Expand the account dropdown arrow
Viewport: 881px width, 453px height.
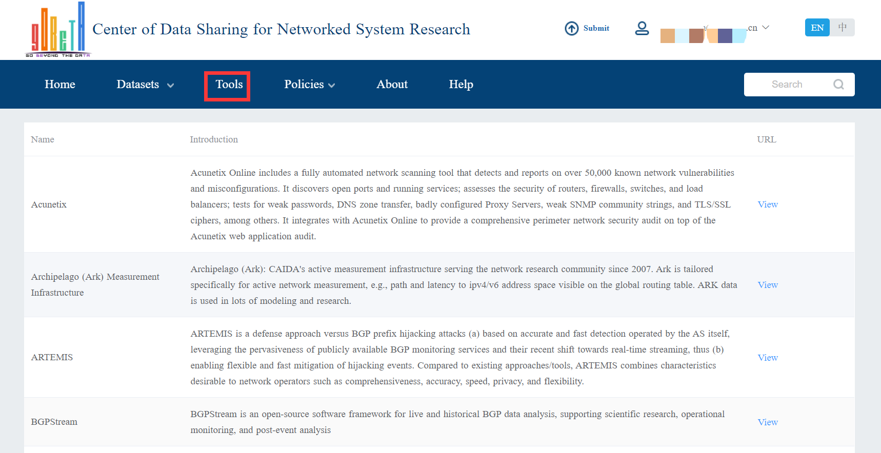(x=766, y=28)
